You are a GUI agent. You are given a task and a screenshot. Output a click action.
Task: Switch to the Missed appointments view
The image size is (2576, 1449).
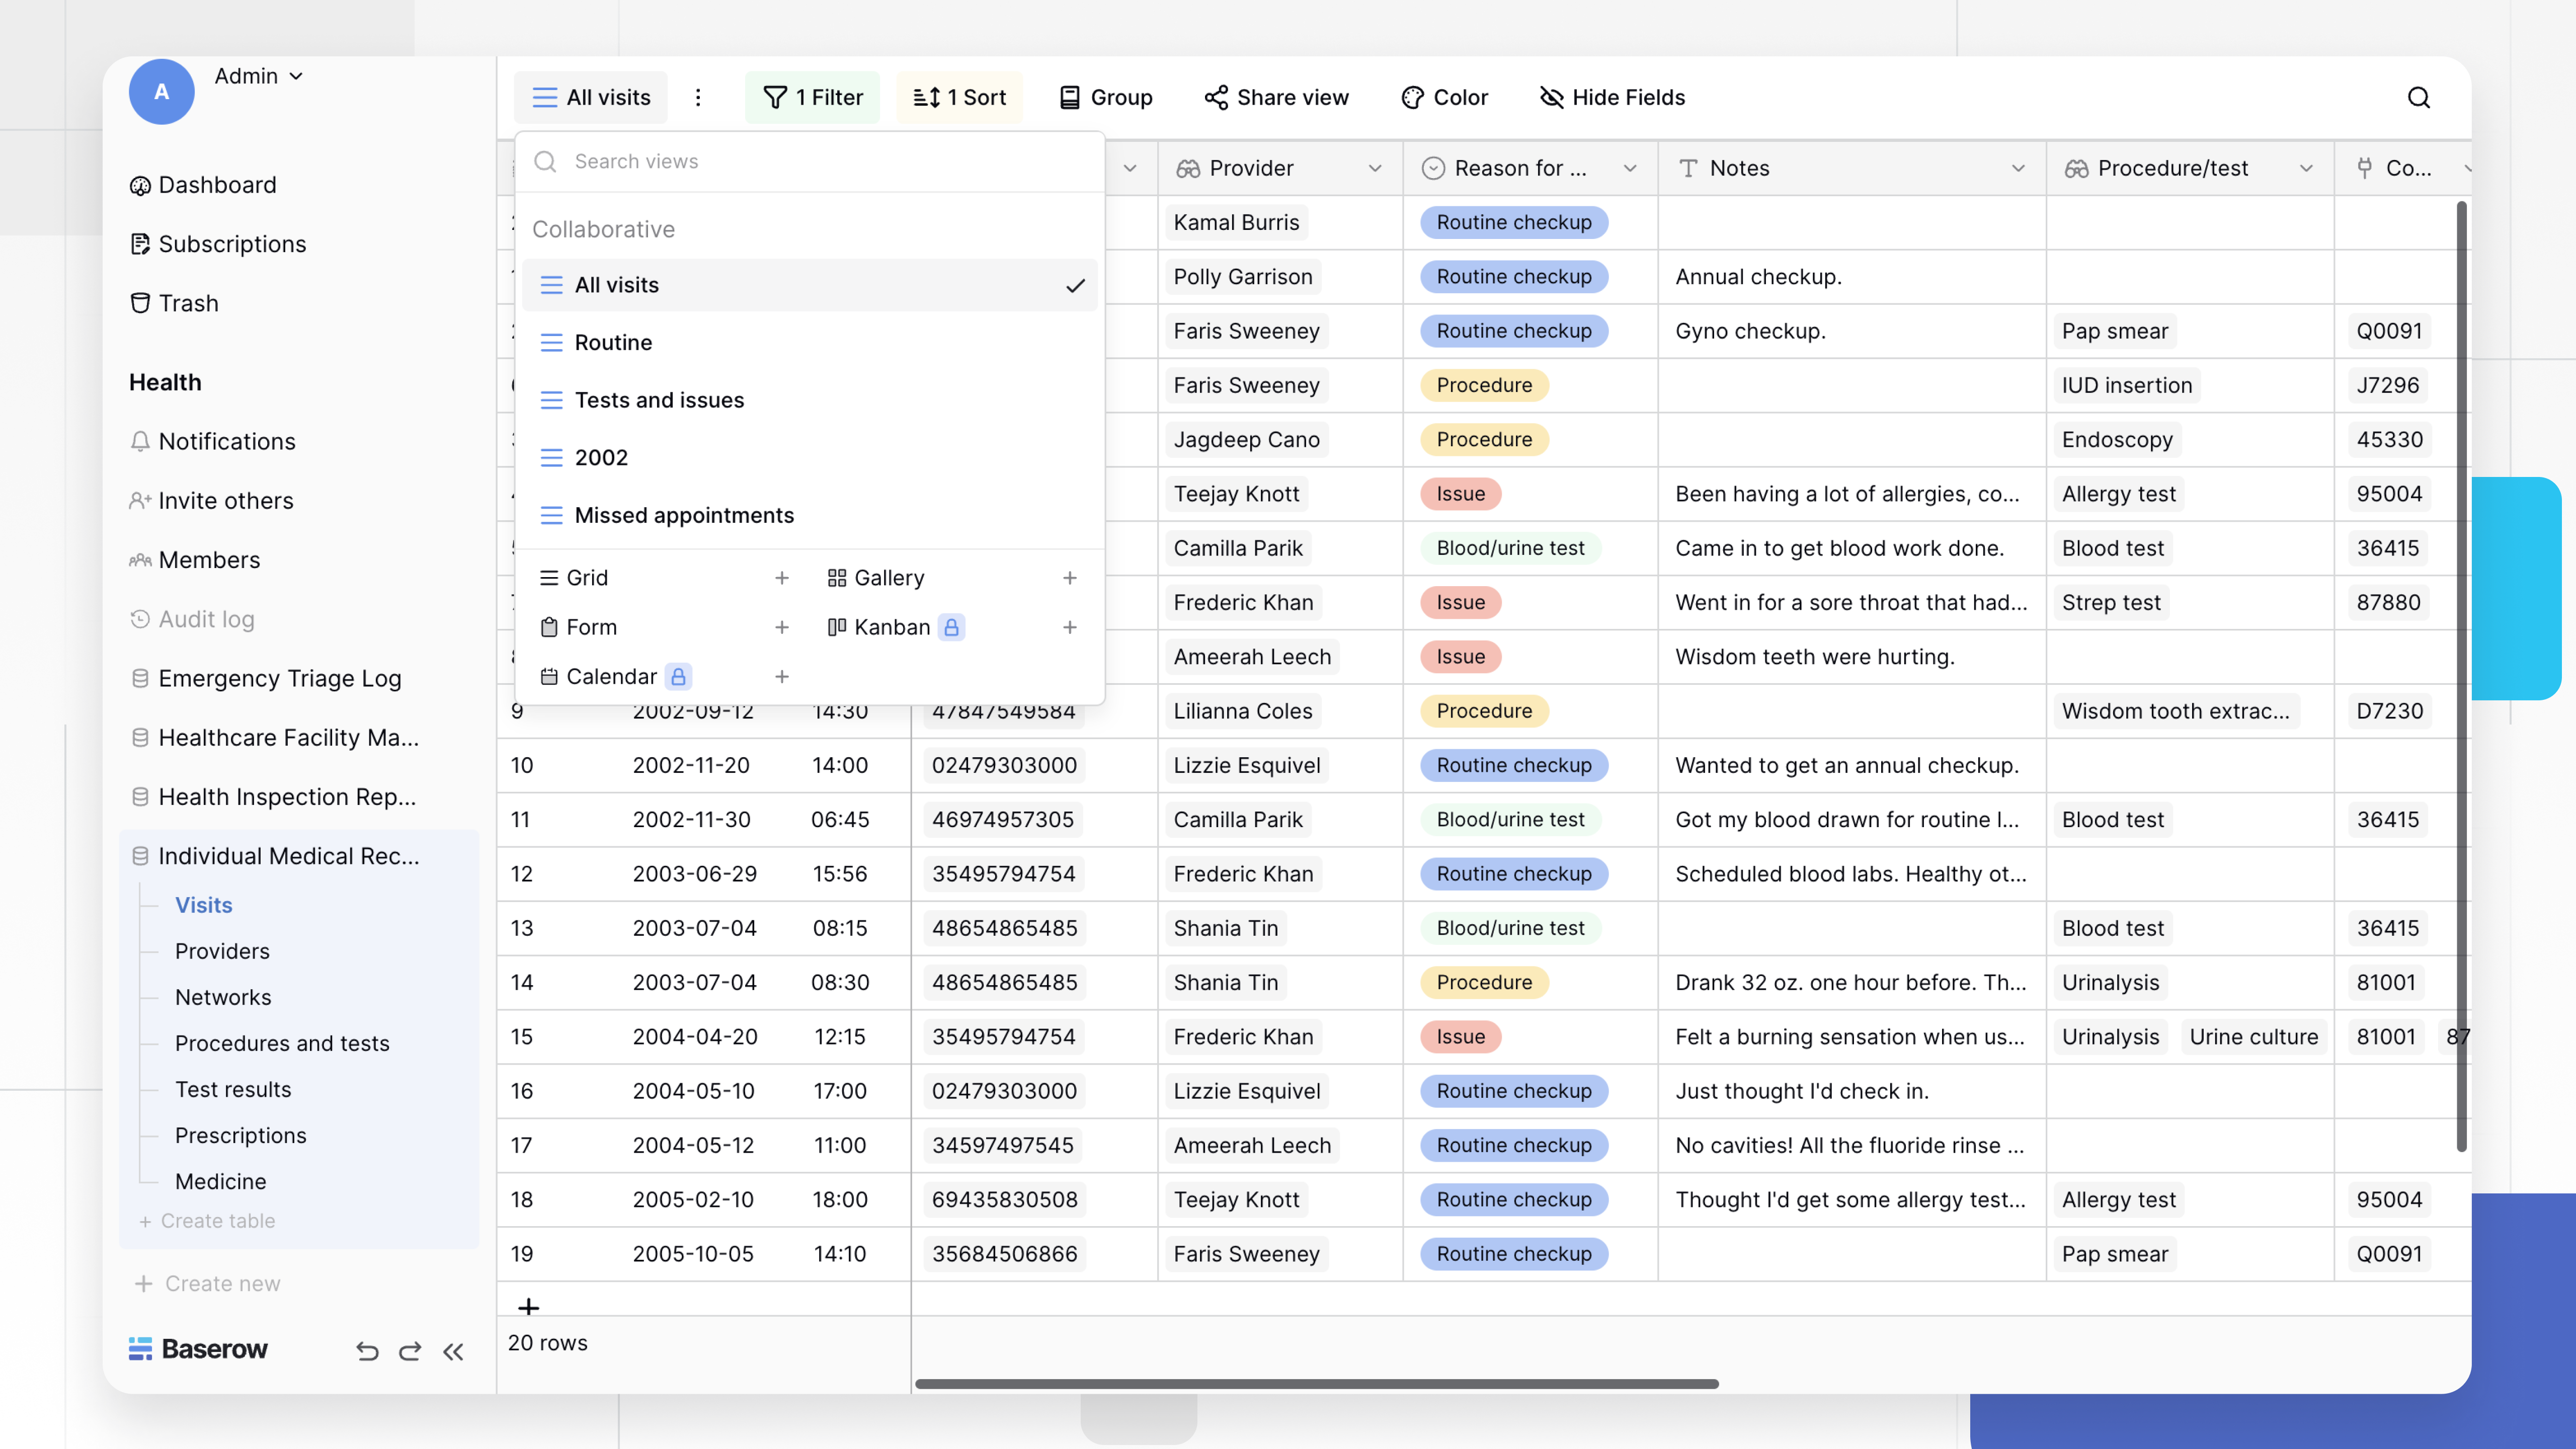coord(683,515)
